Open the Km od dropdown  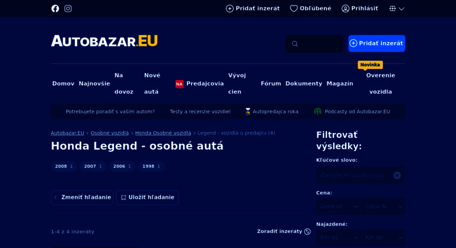(x=339, y=237)
